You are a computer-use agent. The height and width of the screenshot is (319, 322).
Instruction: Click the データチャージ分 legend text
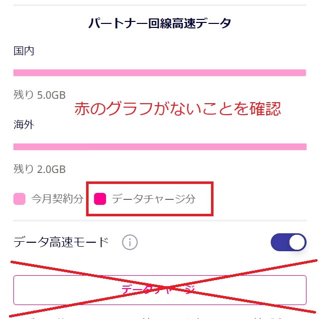coord(153,199)
